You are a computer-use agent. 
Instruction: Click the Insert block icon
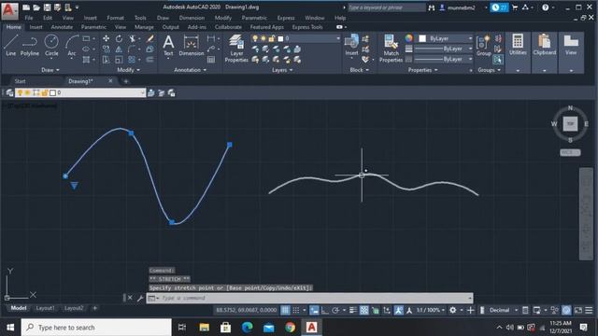coord(351,45)
